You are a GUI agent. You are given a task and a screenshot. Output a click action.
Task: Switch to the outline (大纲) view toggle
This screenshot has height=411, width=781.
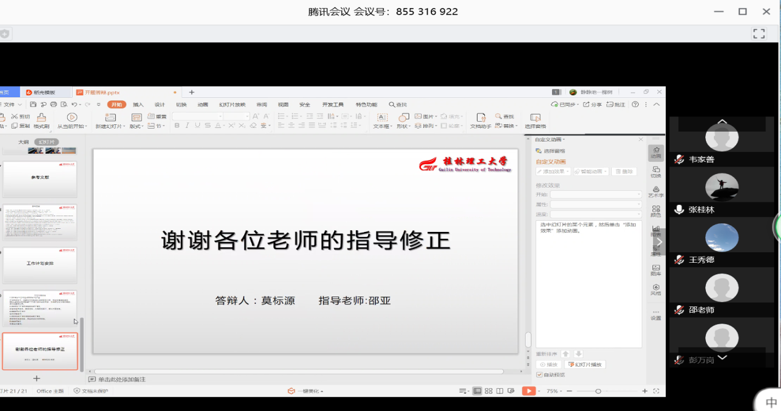click(23, 142)
